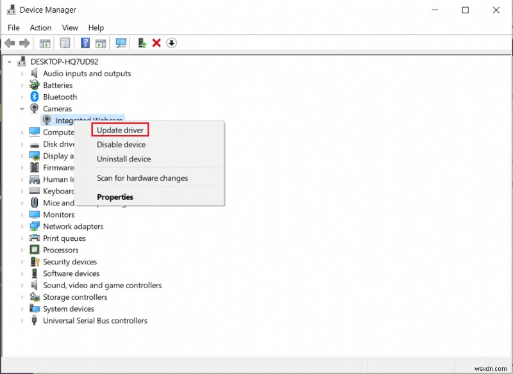Click the Help toolbar icon

[x=85, y=43]
